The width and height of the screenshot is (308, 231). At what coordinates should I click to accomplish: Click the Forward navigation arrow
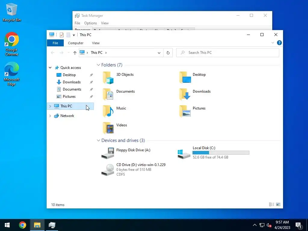pyautogui.click(x=61, y=53)
